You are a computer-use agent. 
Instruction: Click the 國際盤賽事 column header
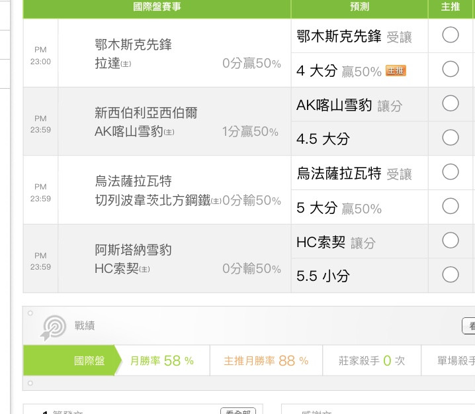[x=157, y=7]
